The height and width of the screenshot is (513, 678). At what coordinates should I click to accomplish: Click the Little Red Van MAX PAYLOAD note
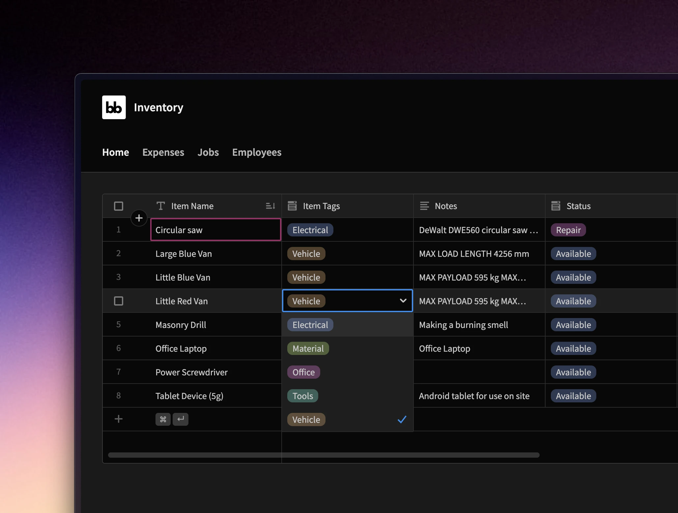pyautogui.click(x=479, y=301)
